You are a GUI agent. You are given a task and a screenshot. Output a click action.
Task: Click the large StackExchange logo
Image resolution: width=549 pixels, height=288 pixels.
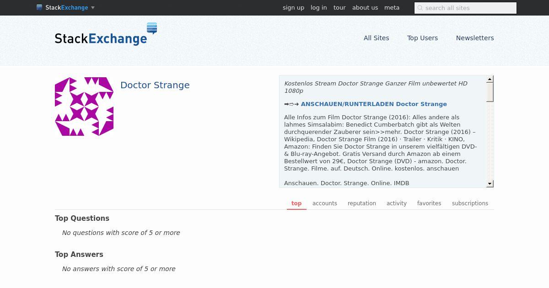[106, 34]
